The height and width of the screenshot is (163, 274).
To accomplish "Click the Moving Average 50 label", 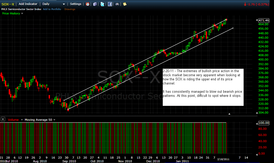I will pyautogui.click(x=38, y=120).
